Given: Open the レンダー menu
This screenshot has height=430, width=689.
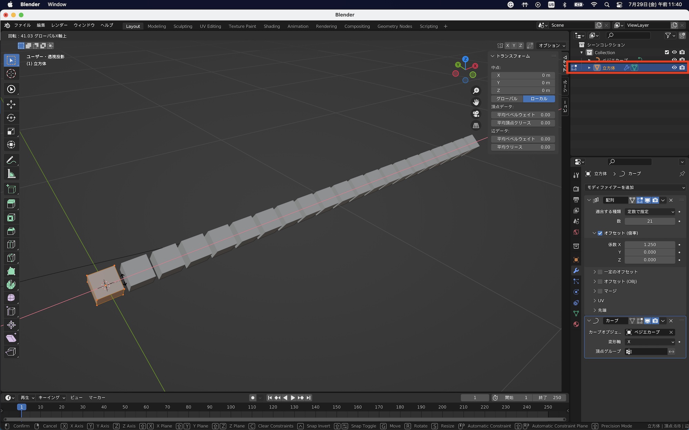Looking at the screenshot, I should pos(59,25).
